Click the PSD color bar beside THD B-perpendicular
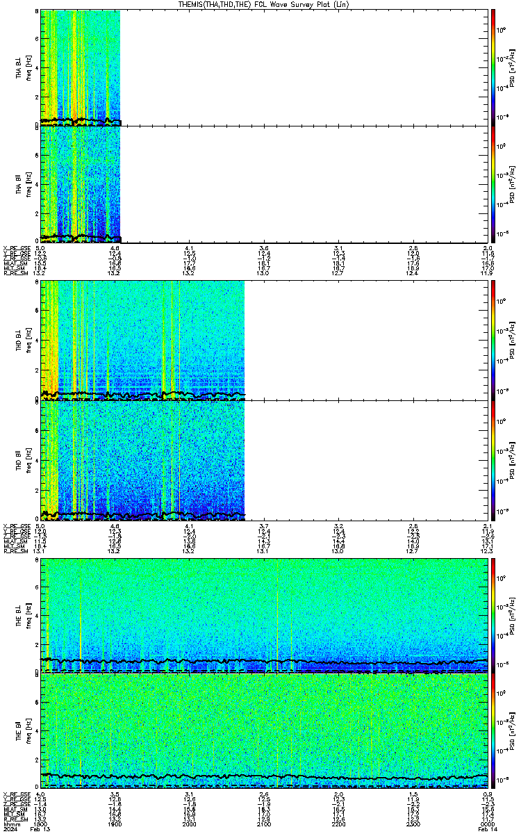 [x=493, y=339]
